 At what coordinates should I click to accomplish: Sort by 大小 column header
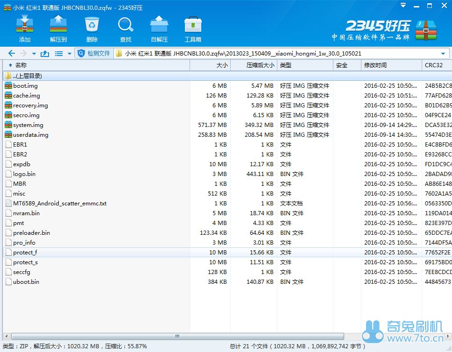point(210,65)
